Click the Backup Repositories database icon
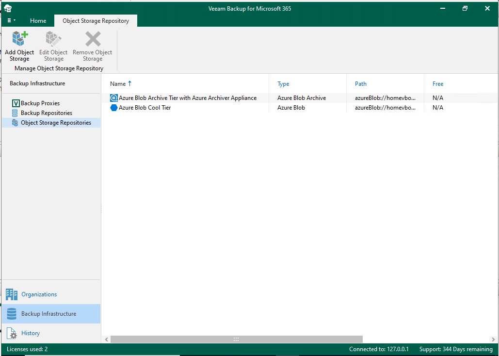This screenshot has height=356, width=499. 15,113
